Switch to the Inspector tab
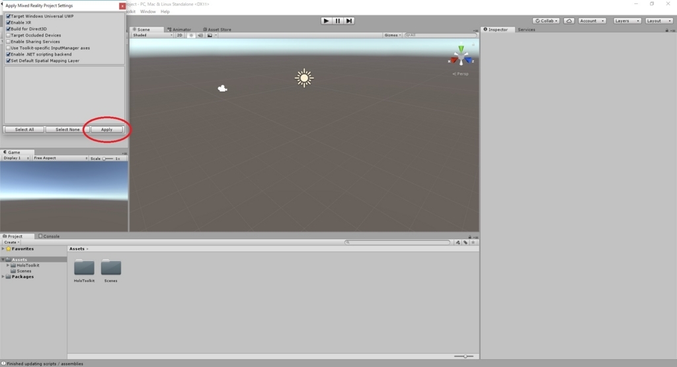This screenshot has width=677, height=367. (x=496, y=30)
